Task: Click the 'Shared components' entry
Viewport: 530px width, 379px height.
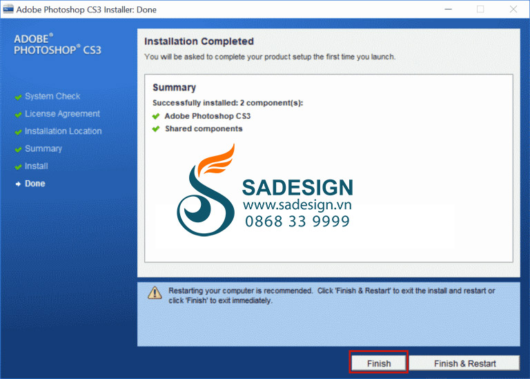Action: pos(204,129)
